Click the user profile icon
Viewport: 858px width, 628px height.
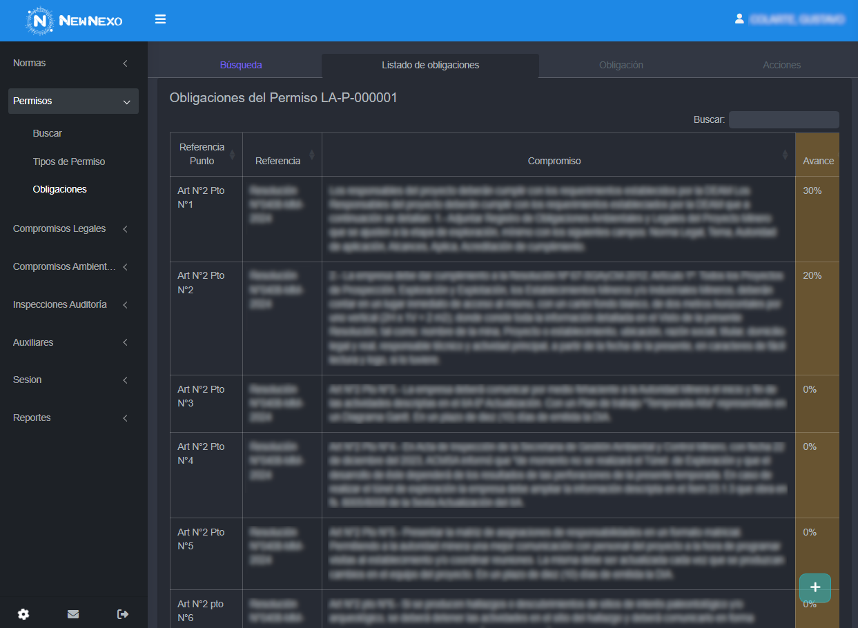point(739,19)
